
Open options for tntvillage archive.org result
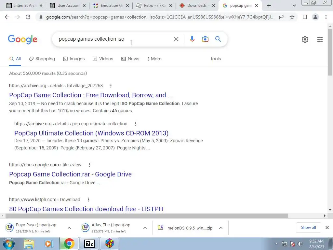pyautogui.click(x=111, y=86)
